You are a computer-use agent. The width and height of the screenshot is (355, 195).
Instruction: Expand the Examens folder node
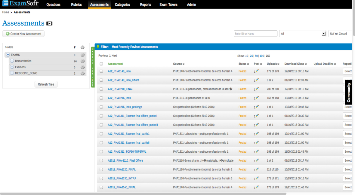12,67
